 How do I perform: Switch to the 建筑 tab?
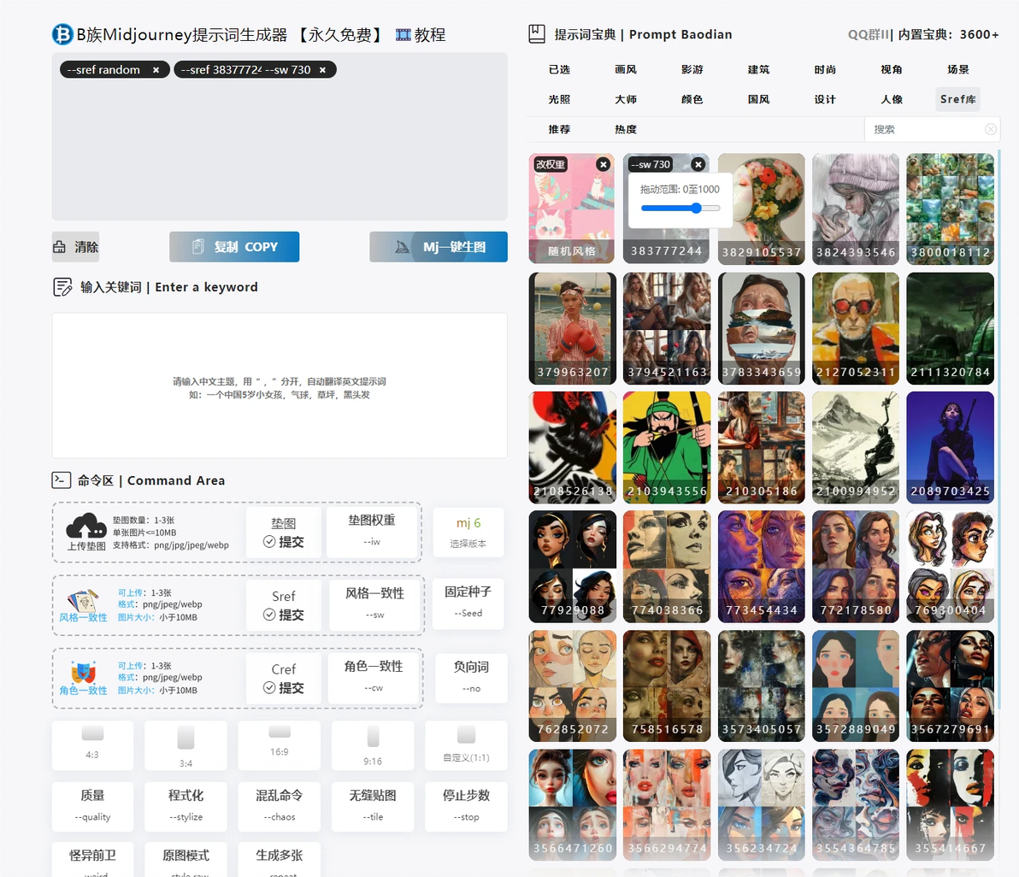click(758, 69)
